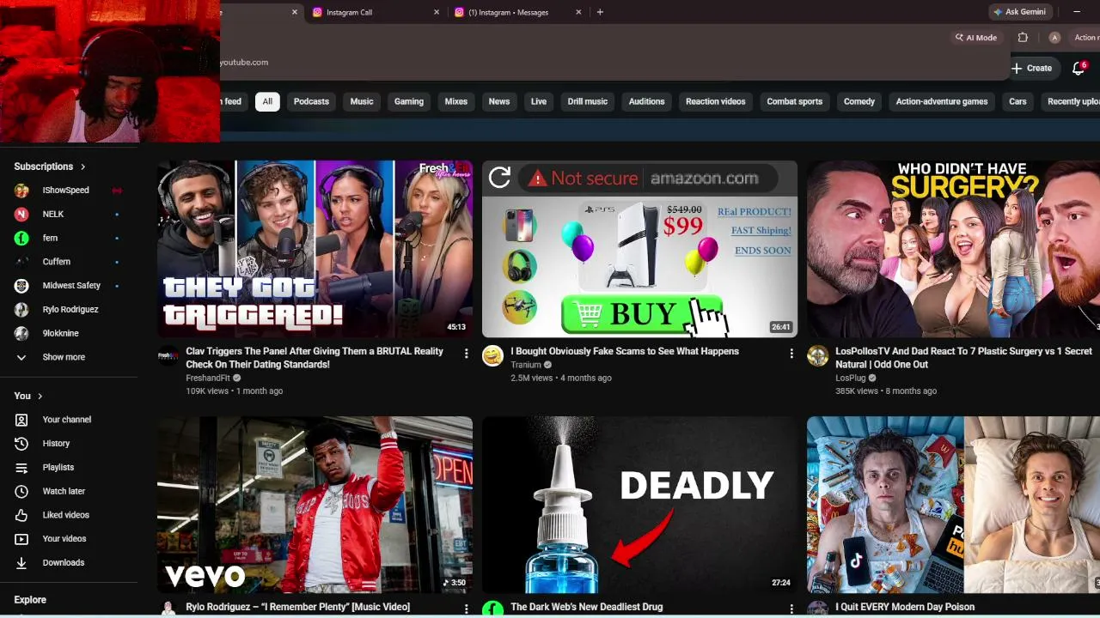
Task: Open ISHowSpeed channel avatar in subscriptions
Action: [x=21, y=191]
